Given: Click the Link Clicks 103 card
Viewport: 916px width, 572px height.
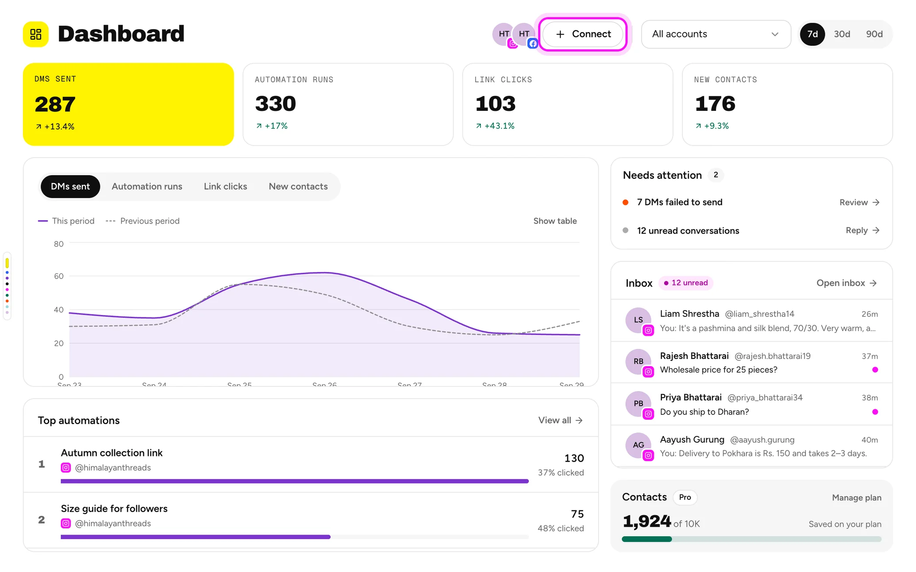Looking at the screenshot, I should coord(568,104).
